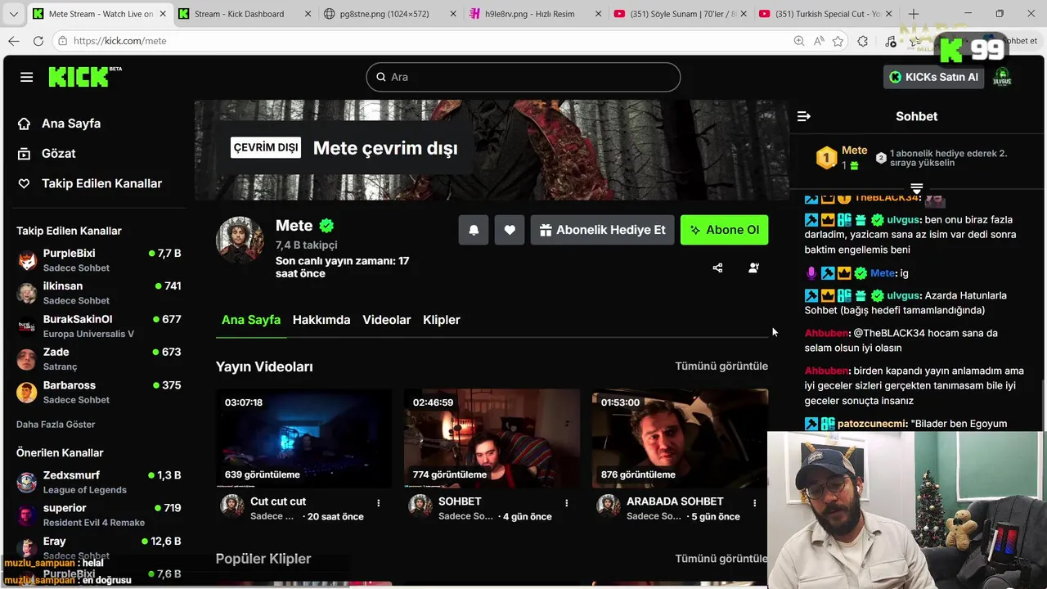This screenshot has height=589, width=1047.
Task: Open the hamburger sidebar menu
Action: pos(27,77)
